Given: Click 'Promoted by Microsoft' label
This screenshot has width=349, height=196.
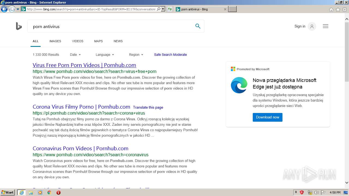Looking at the screenshot, I should (253, 69).
